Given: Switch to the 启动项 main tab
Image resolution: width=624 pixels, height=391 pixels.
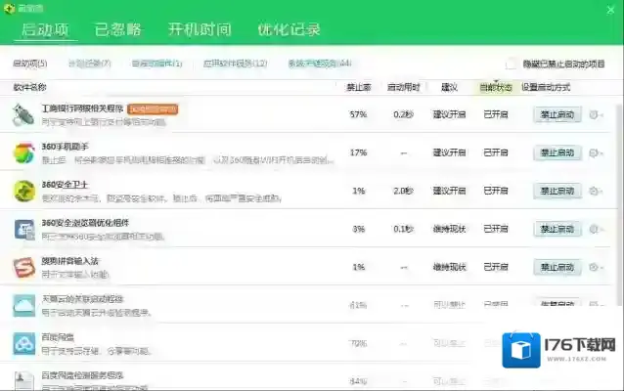Looking at the screenshot, I should (x=45, y=29).
